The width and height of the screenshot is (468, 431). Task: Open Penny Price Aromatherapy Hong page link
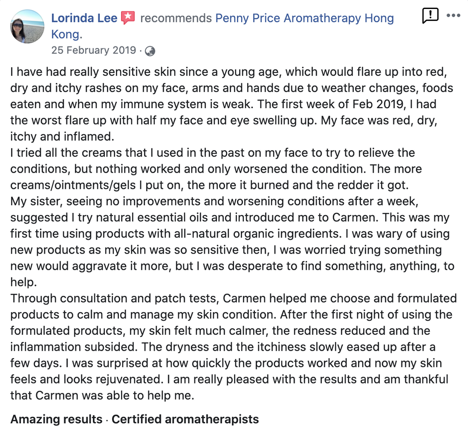pyautogui.click(x=305, y=18)
